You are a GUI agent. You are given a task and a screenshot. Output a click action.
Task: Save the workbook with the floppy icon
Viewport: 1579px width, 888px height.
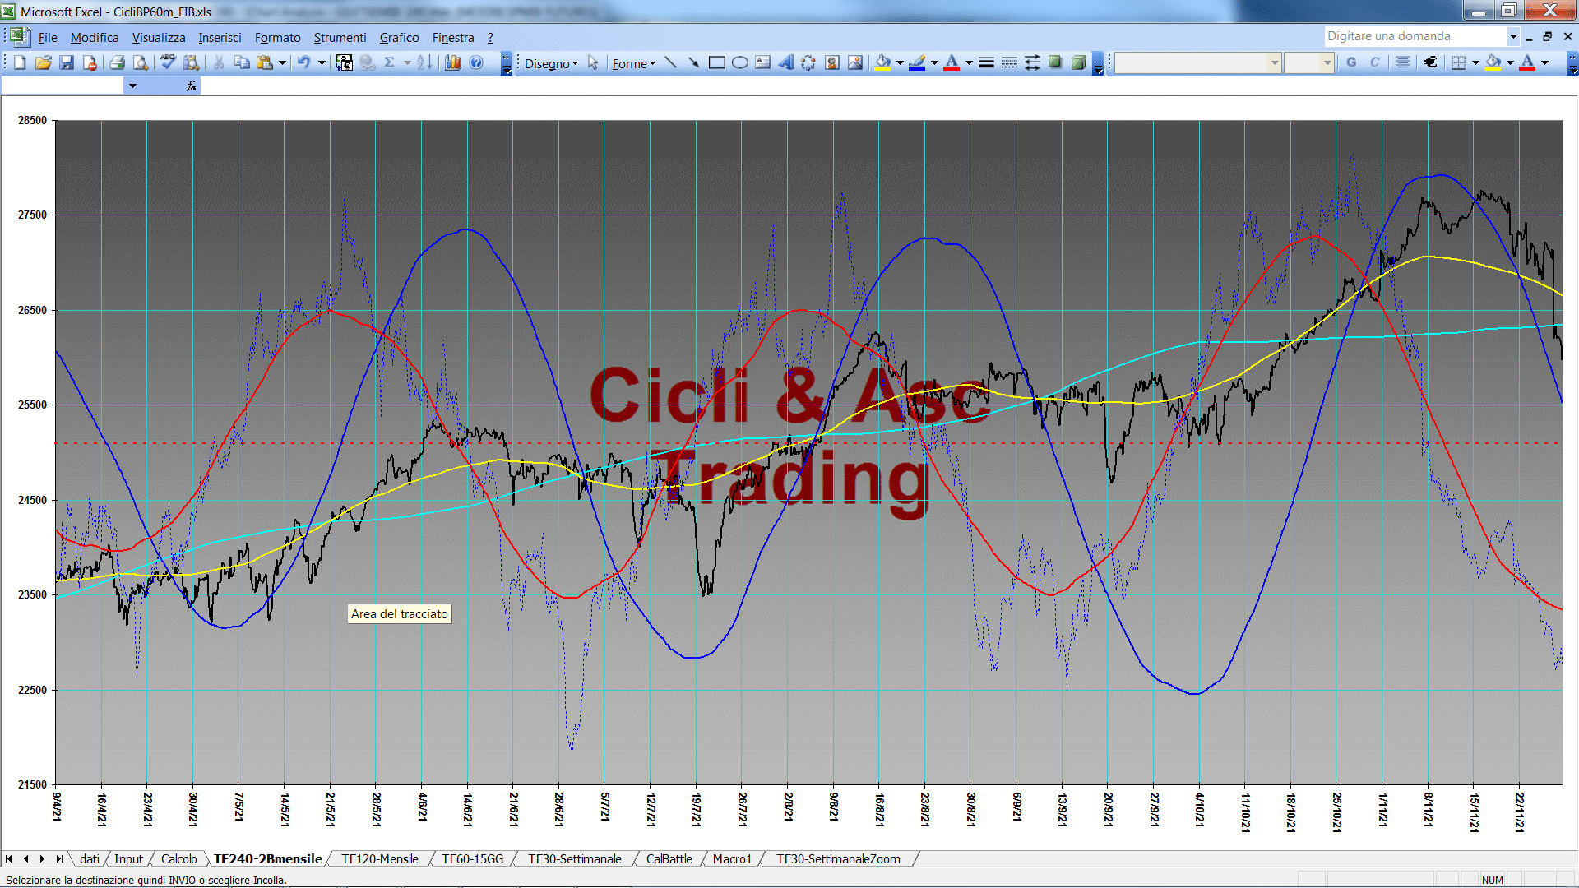[x=67, y=62]
